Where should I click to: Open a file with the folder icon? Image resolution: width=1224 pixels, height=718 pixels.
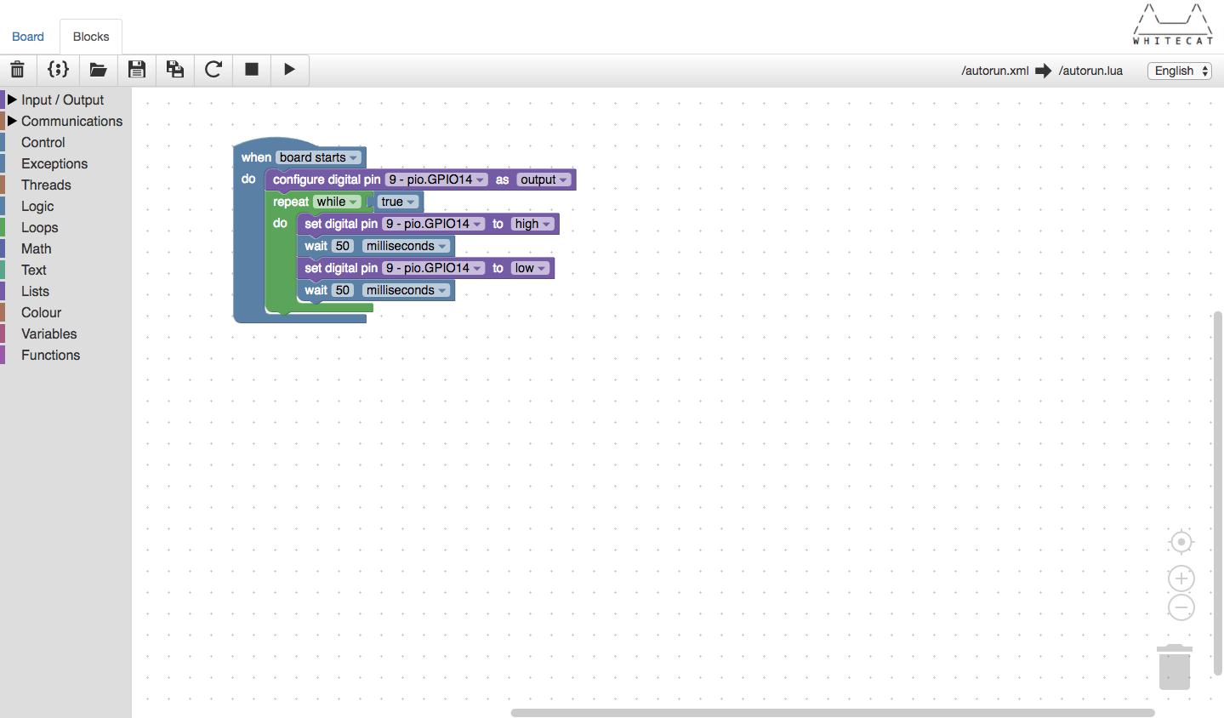(x=98, y=70)
